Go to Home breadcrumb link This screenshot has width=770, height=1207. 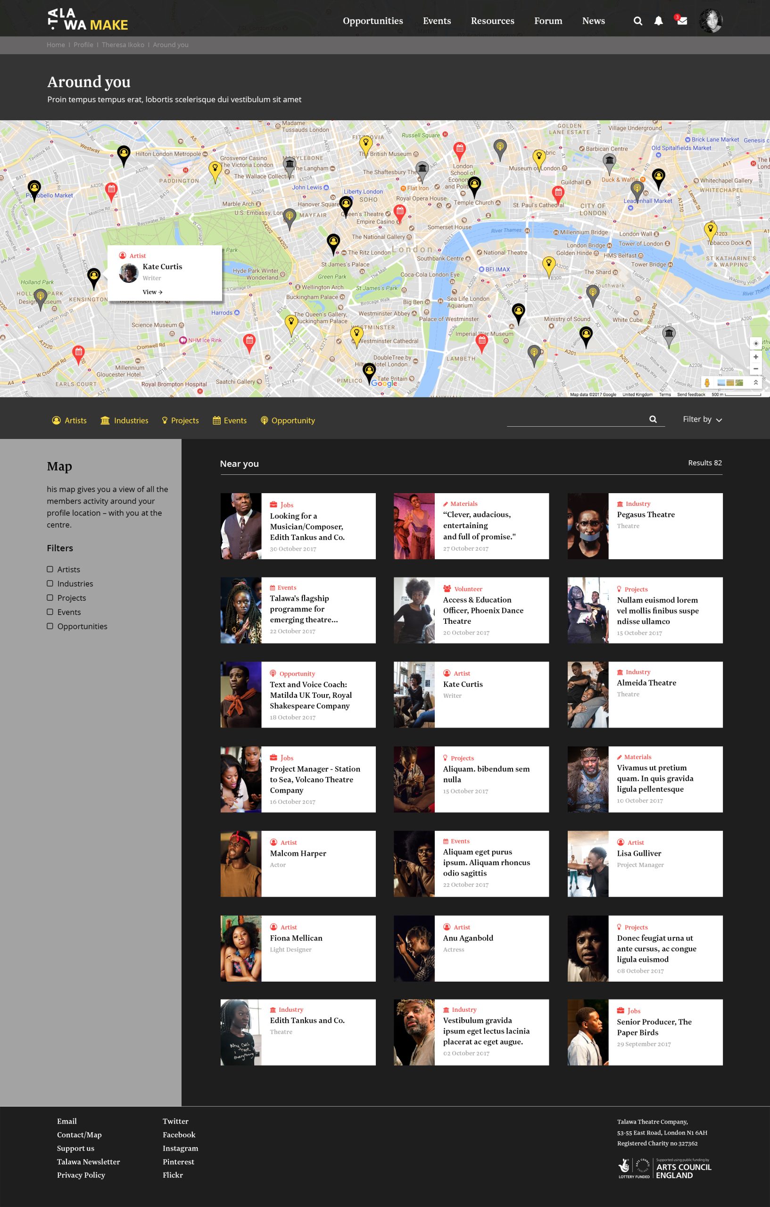click(56, 45)
